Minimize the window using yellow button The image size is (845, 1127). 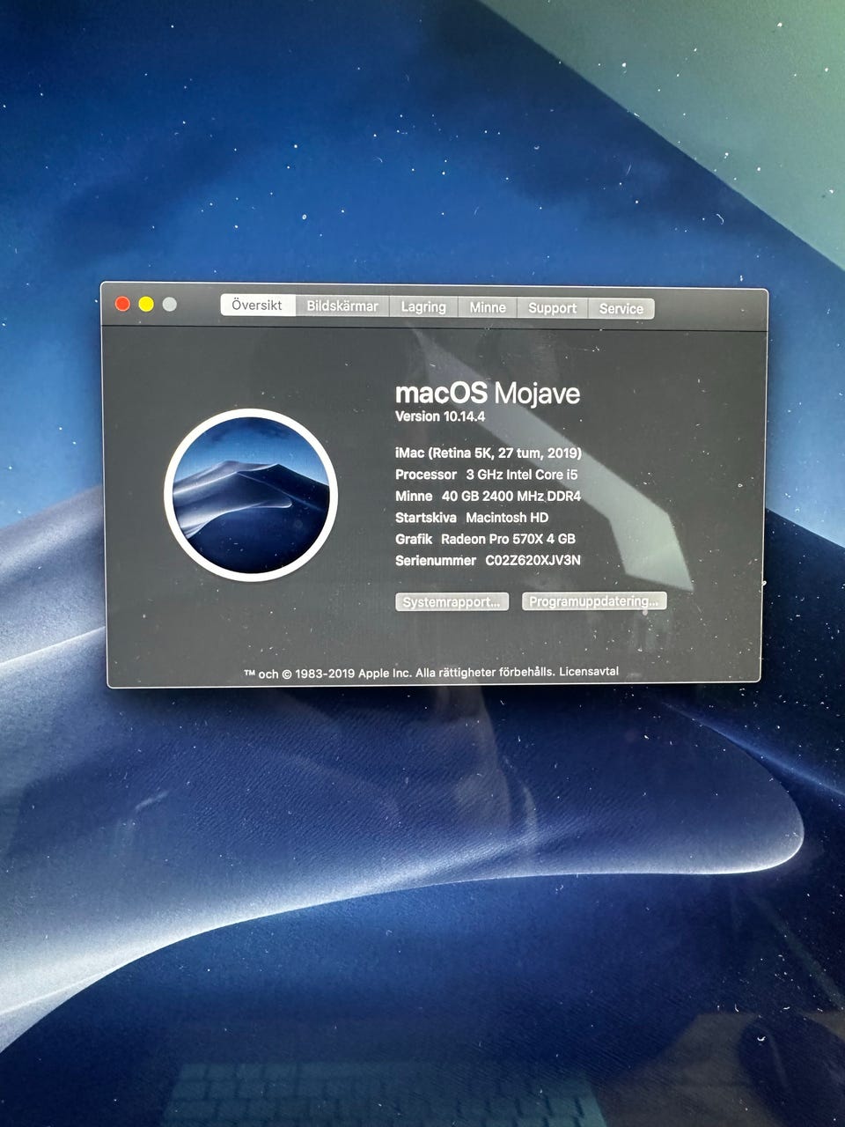[146, 304]
